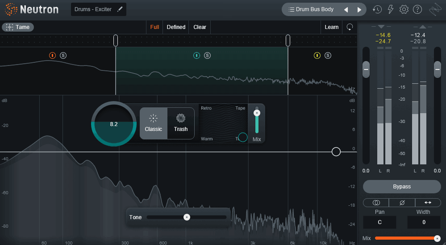Click the Bypass button
446x245 pixels.
coord(402,187)
